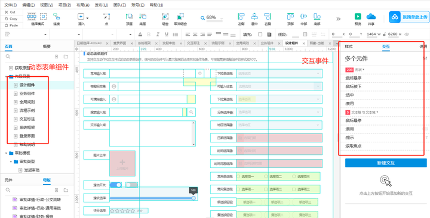Align widgets to bottom with 底部
Screen dimensions: 430x218
(x=317, y=17)
